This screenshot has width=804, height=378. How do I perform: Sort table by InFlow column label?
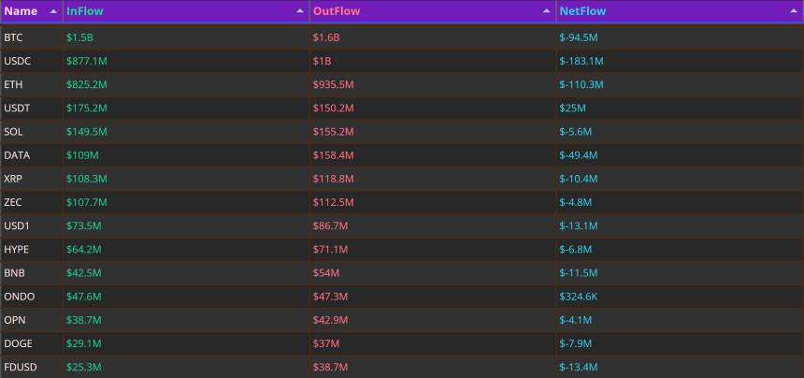[84, 11]
